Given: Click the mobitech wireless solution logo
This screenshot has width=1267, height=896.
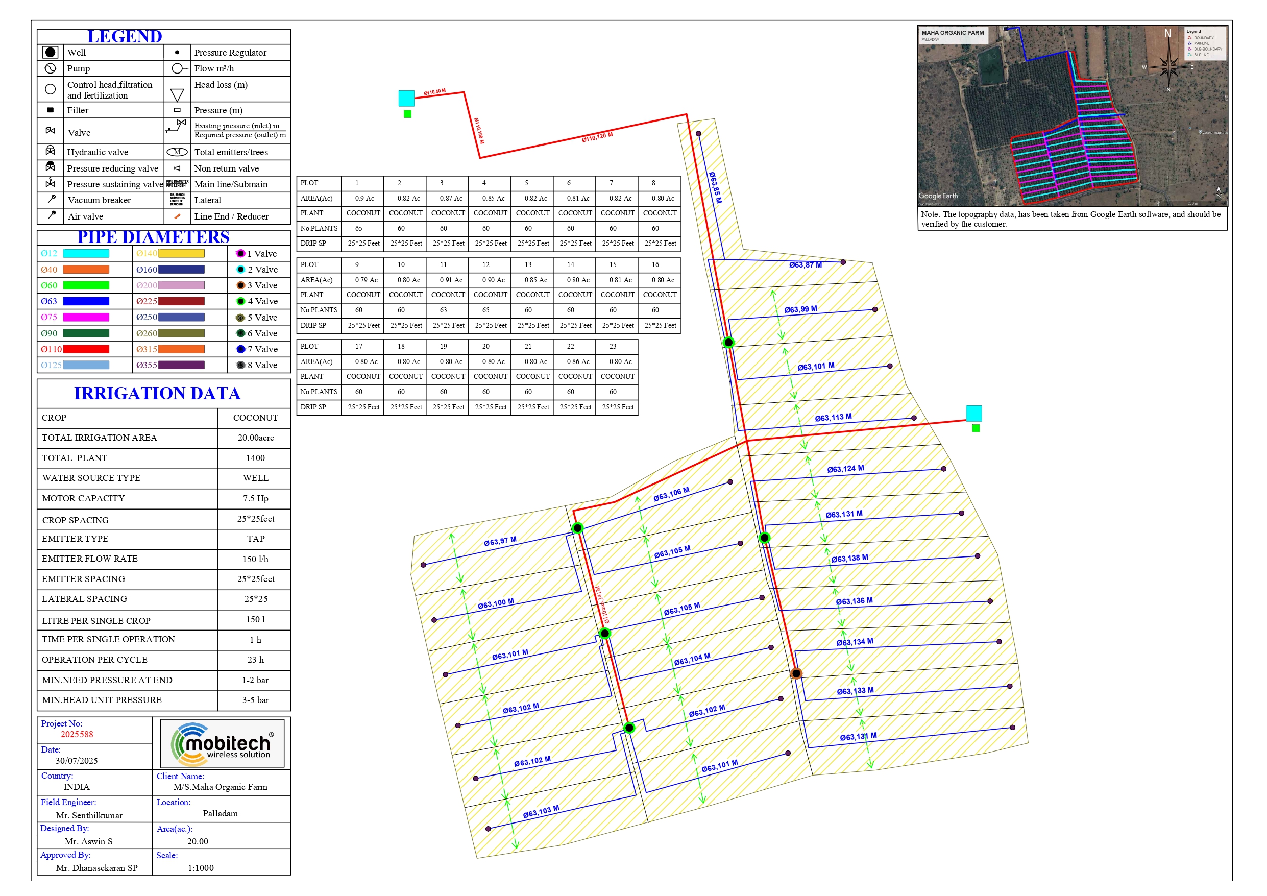Looking at the screenshot, I should tap(223, 743).
